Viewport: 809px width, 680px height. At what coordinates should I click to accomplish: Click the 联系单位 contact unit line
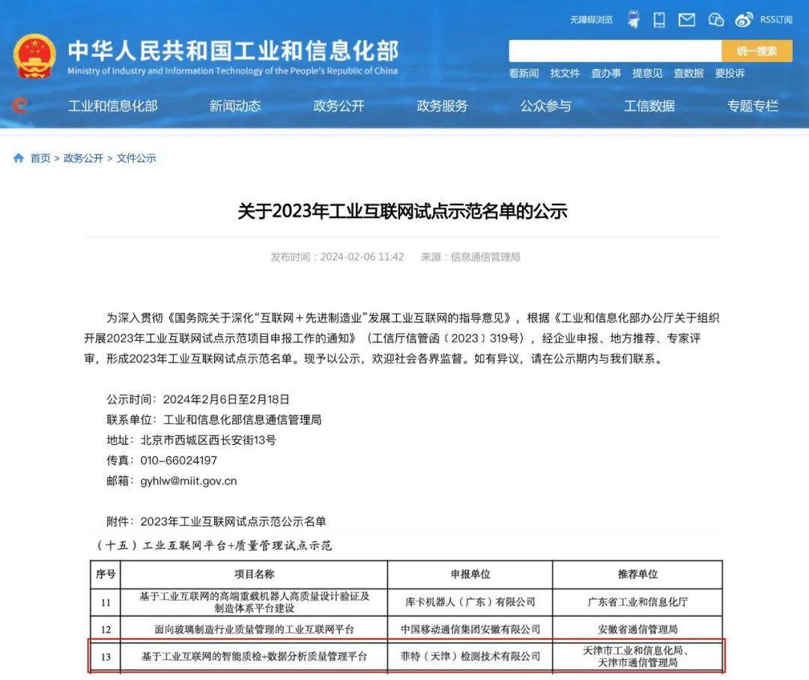214,419
